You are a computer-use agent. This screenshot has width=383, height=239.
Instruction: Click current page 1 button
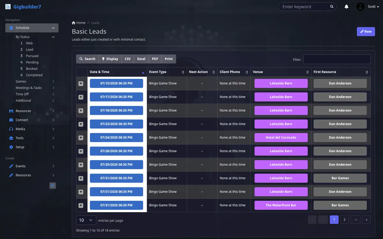click(334, 220)
